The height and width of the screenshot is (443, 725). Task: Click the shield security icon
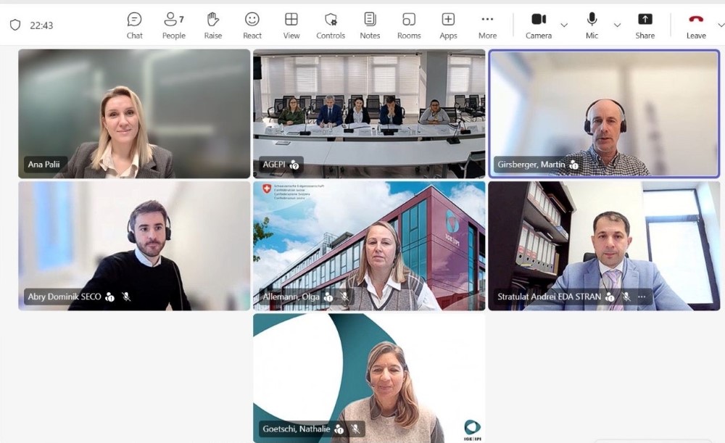coord(15,25)
